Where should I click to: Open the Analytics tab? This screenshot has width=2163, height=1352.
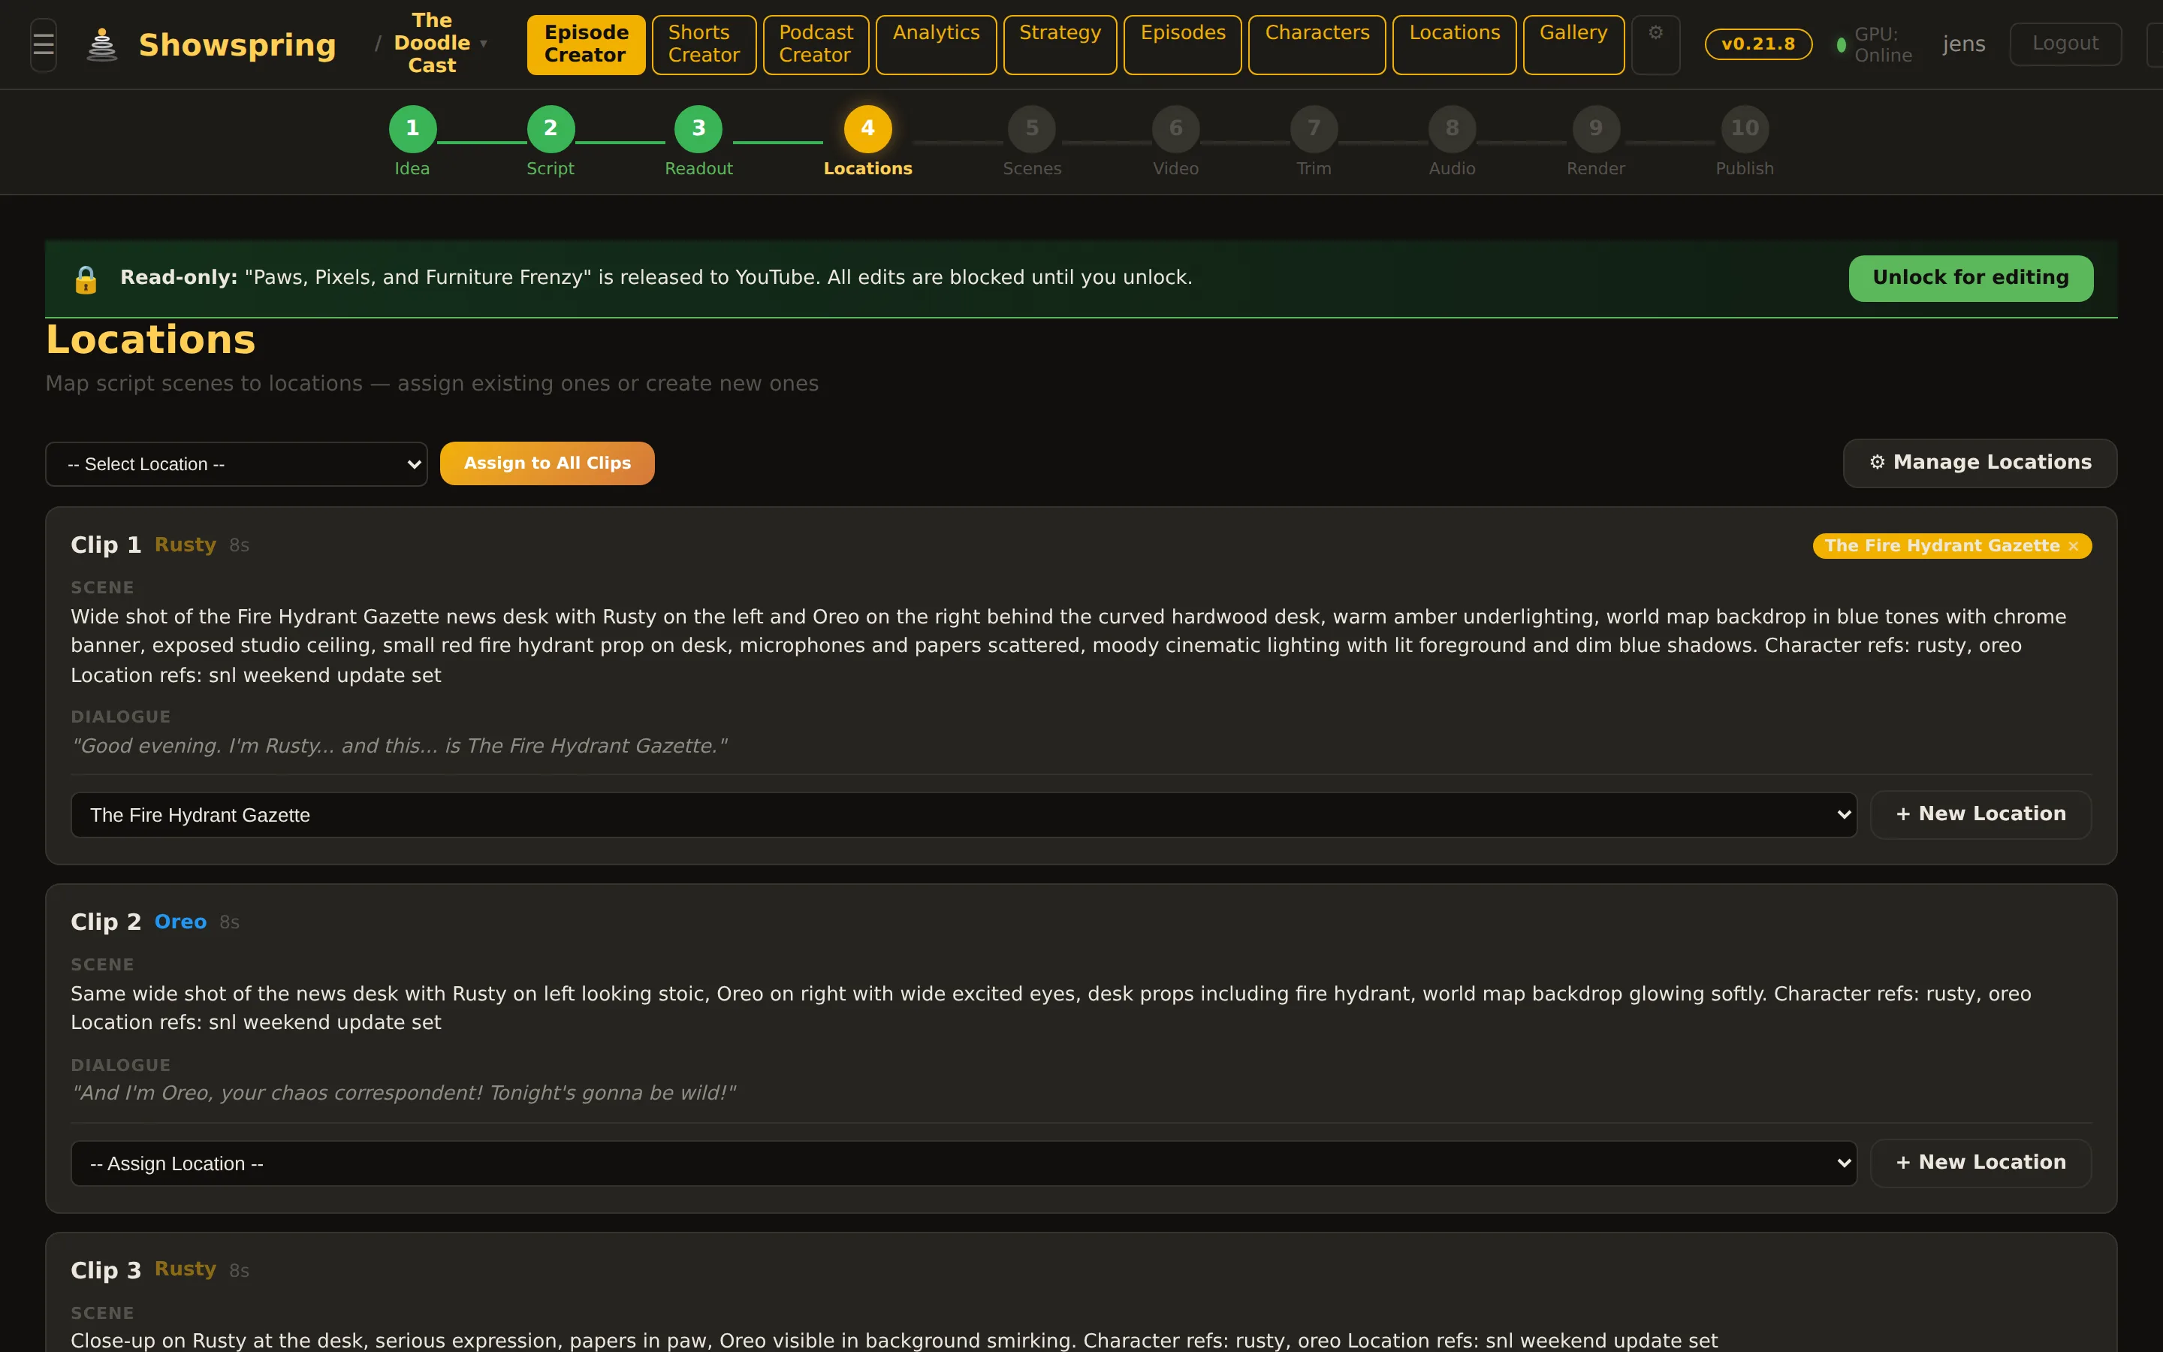point(936,45)
